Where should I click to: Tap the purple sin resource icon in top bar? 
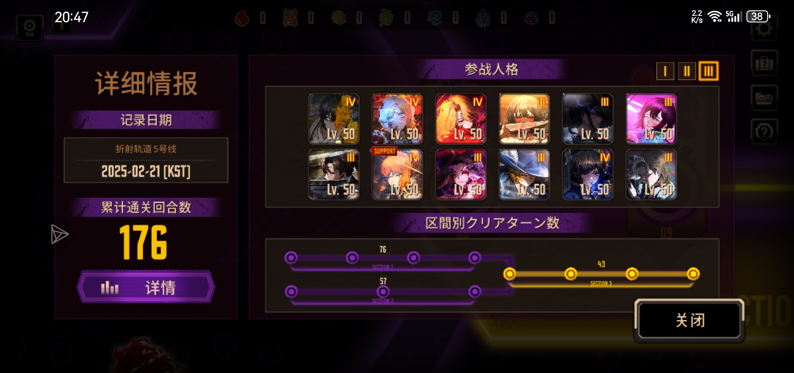point(531,18)
